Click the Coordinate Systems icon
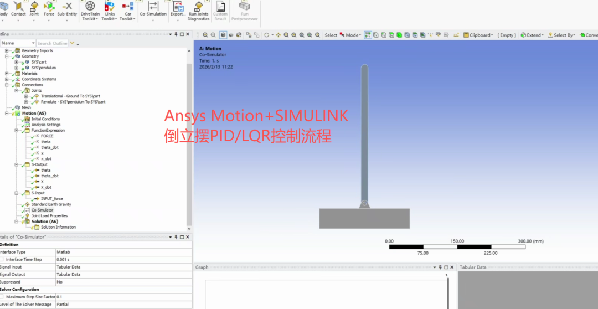Viewport: 598px width, 309px height. (x=18, y=79)
